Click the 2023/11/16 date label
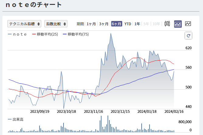 [94, 112]
